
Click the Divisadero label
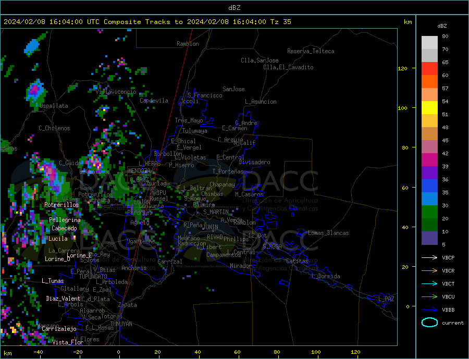254,162
